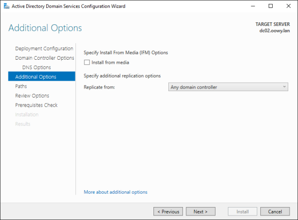Click the wizard app icon in title bar
298x220 pixels.
[5, 6]
